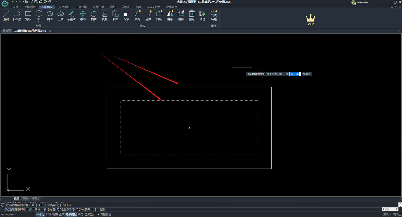
Task: Switch to the 扩展工具 ribbon tab
Action: [x=99, y=7]
